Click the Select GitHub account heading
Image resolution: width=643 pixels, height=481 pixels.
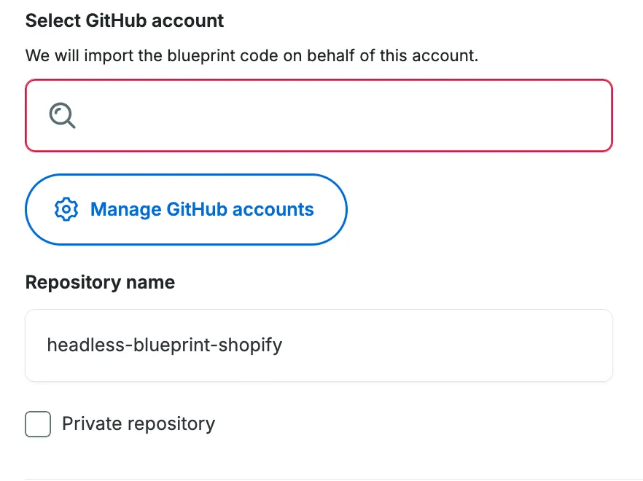coord(124,20)
